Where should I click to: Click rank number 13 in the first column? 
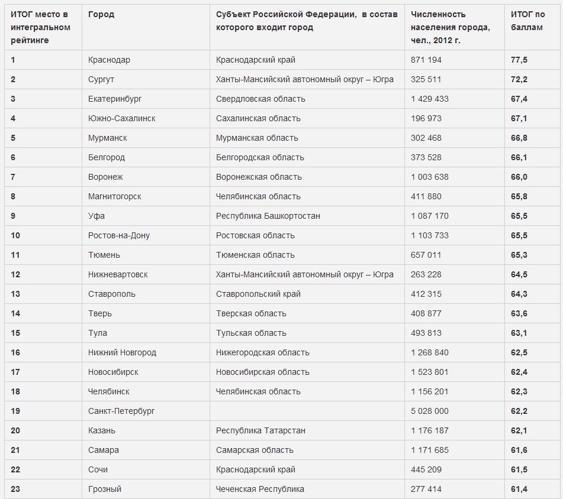click(x=15, y=294)
